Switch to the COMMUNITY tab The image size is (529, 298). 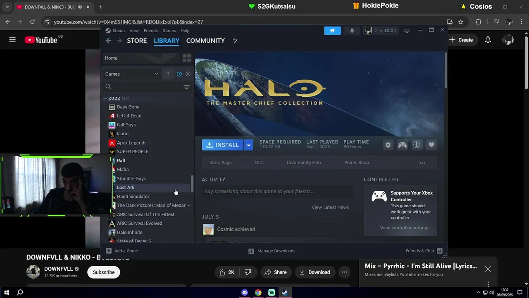click(205, 41)
